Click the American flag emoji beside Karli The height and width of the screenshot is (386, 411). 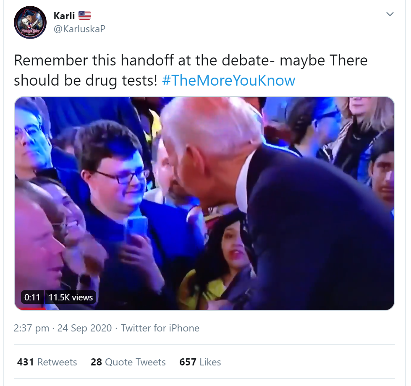(x=84, y=16)
